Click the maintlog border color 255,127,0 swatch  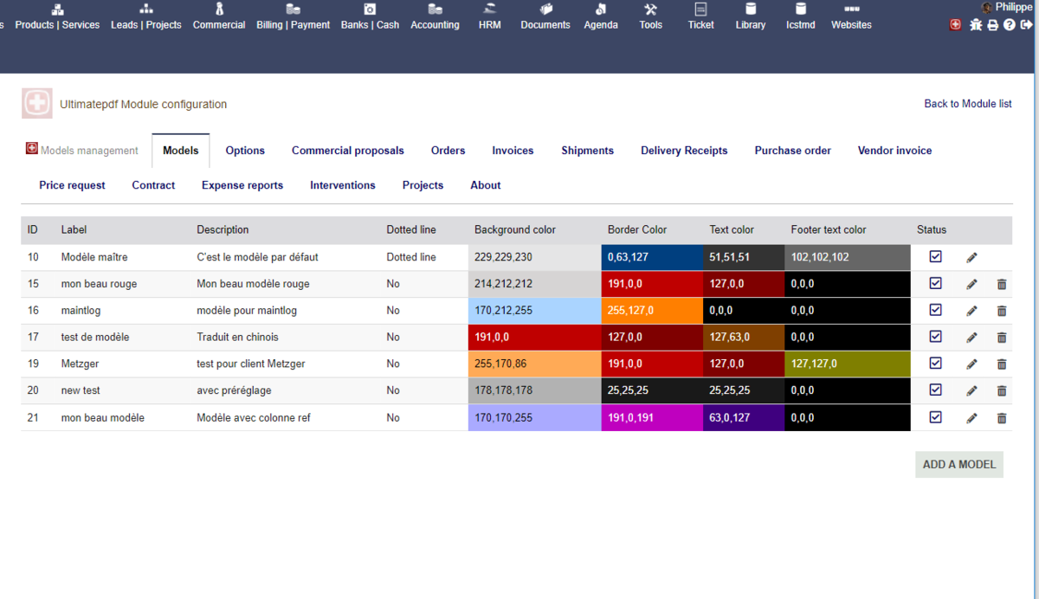coord(652,310)
